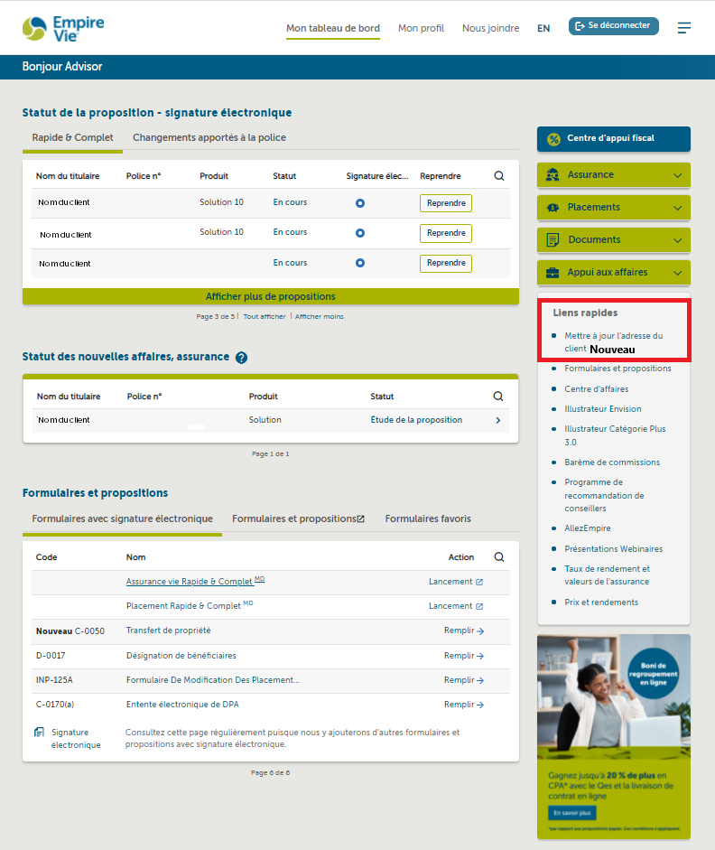Open Taux de rendement et valeurs link
Image resolution: width=715 pixels, height=850 pixels.
click(x=607, y=575)
